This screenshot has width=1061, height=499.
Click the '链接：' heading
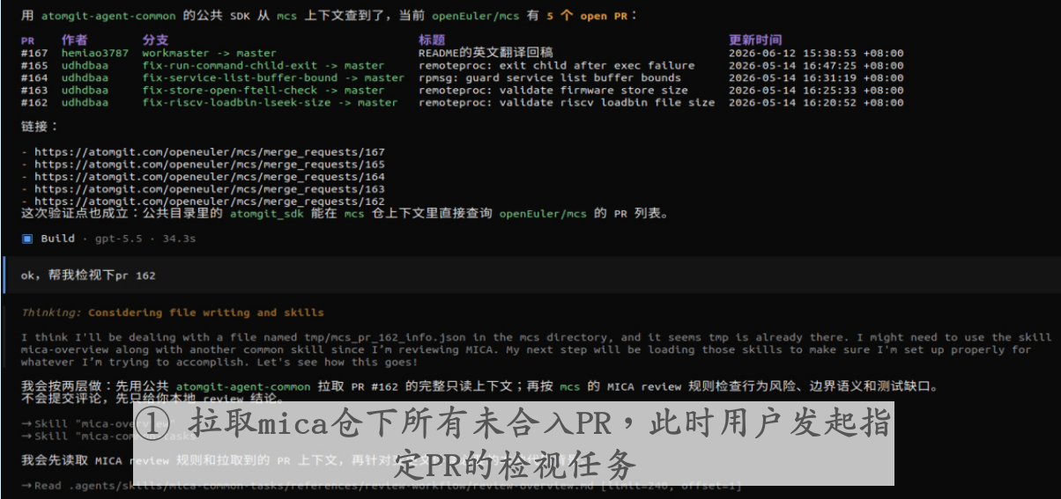pyautogui.click(x=41, y=127)
